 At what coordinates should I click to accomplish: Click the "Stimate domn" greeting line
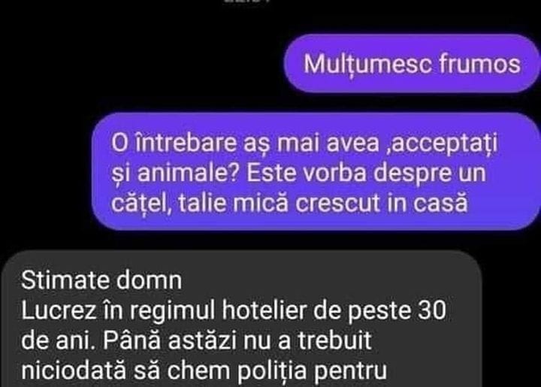[101, 280]
